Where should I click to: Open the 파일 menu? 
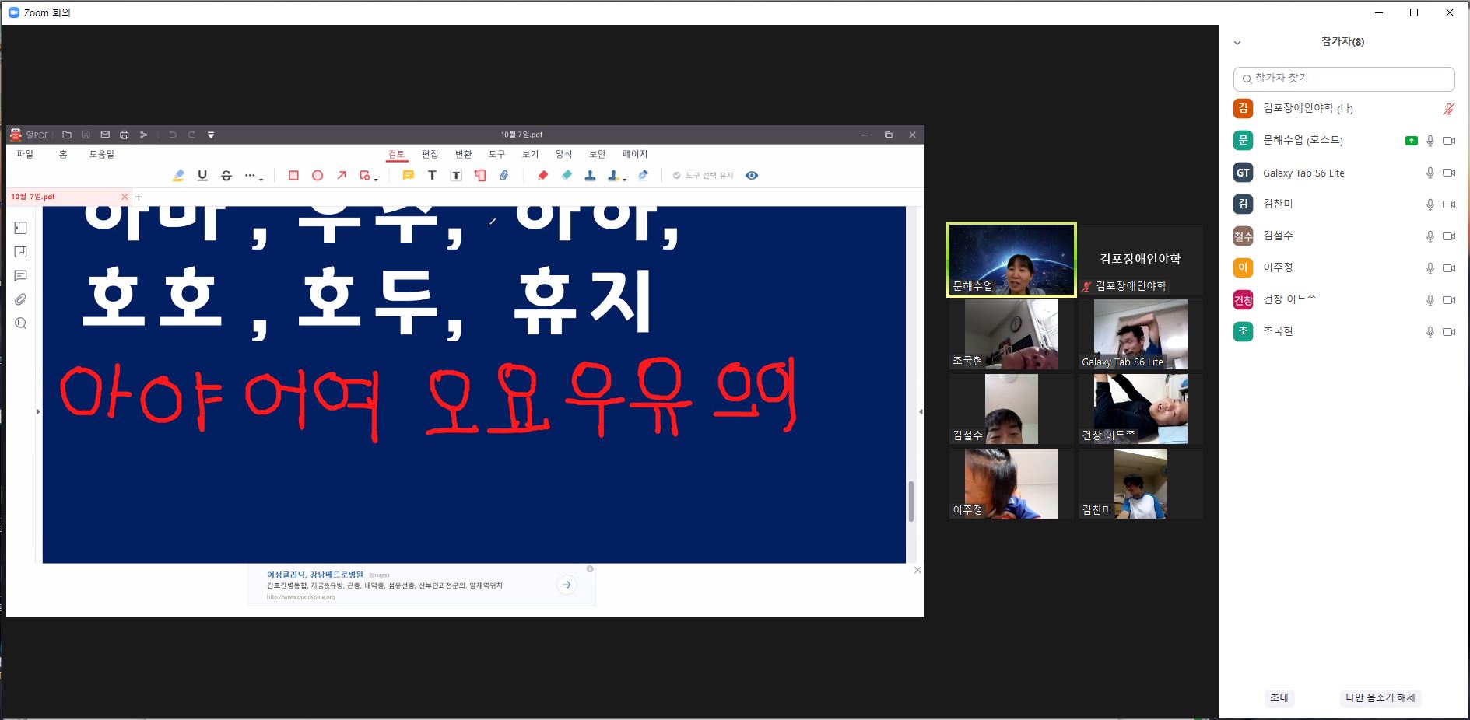point(25,154)
